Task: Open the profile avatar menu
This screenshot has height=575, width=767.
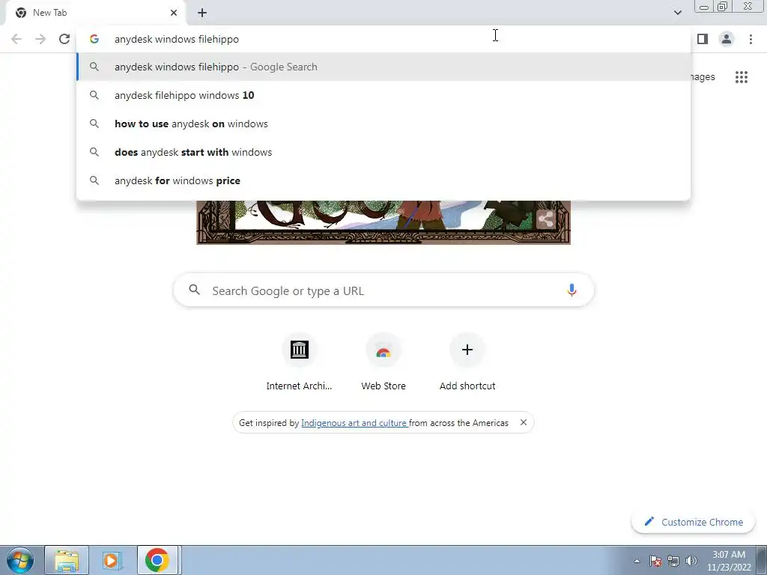Action: [727, 39]
